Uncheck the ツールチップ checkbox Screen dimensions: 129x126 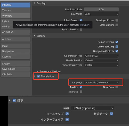pos(67,114)
